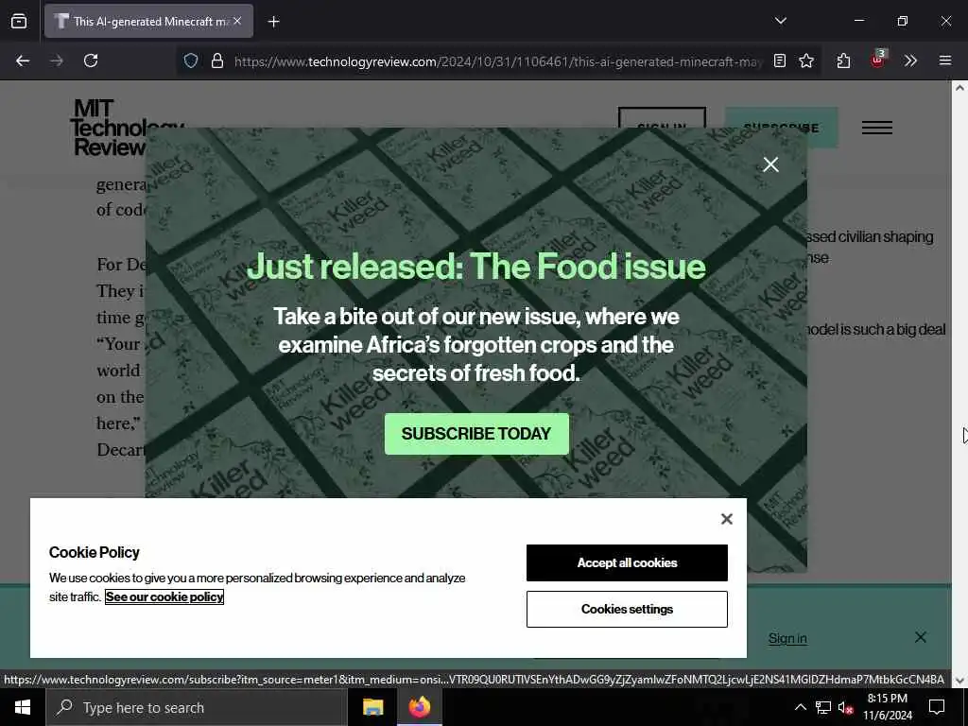Dismiss the Cookie Policy banner with the X

727,519
